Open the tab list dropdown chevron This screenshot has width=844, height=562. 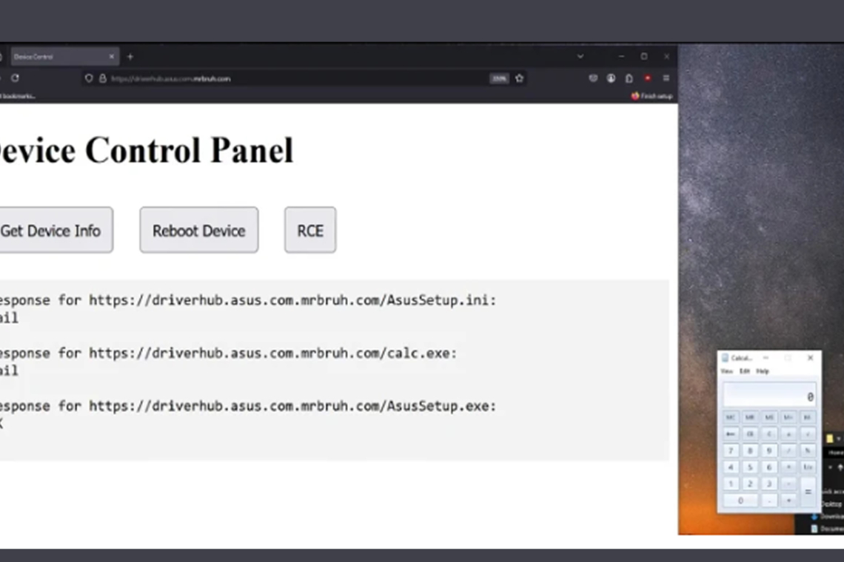click(580, 56)
